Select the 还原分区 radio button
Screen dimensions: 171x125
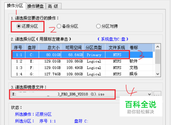pos(27,26)
